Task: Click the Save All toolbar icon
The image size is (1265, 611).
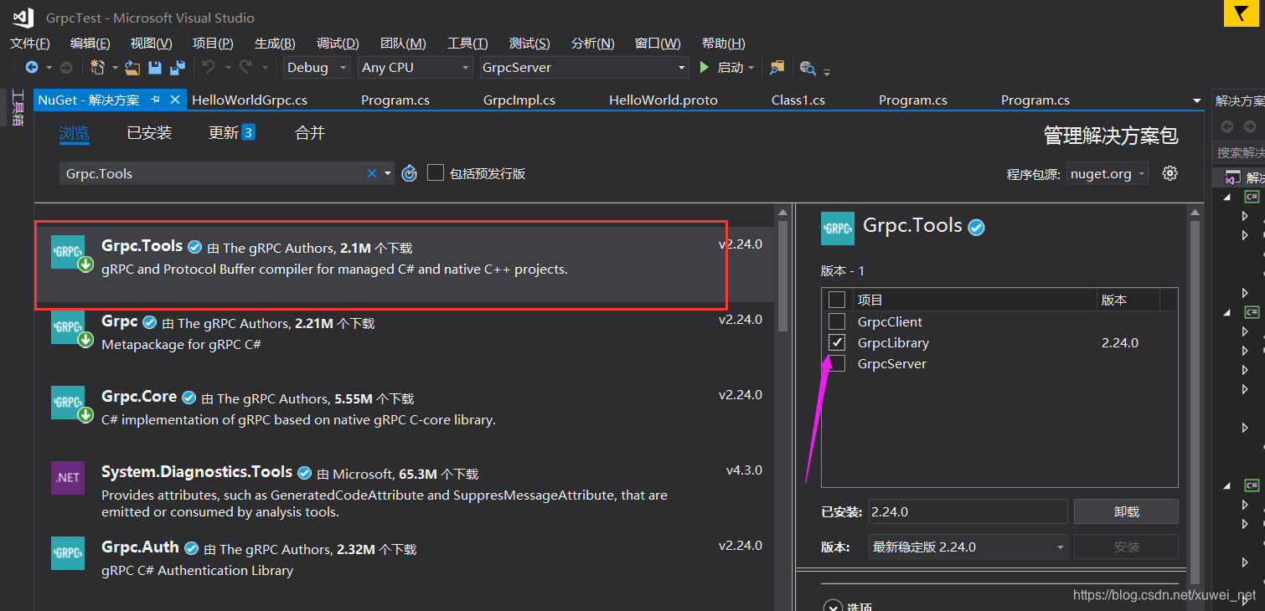Action: [178, 67]
